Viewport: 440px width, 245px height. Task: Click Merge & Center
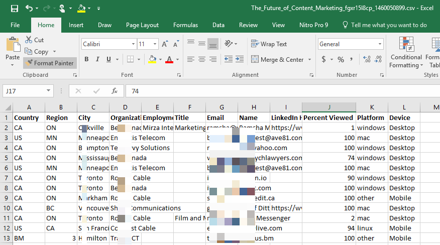tap(277, 60)
